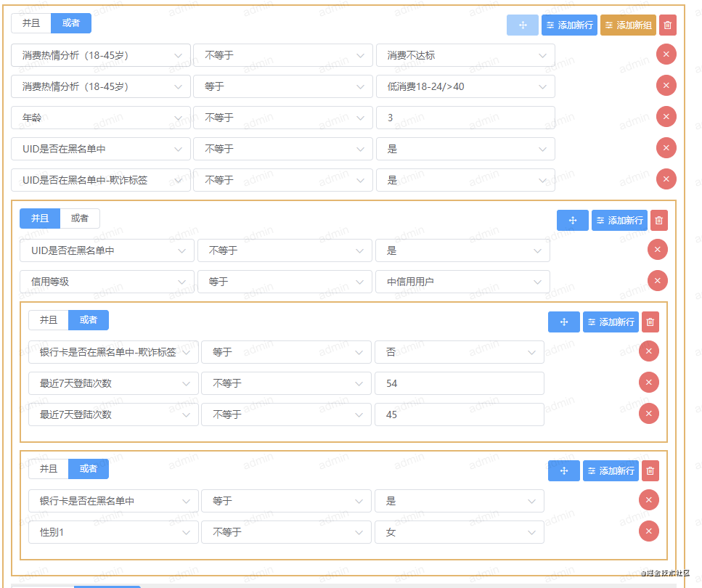Open the 消费热情分析（18-45岁）condition dropdown
Viewport: 702px width, 588px height.
[100, 54]
